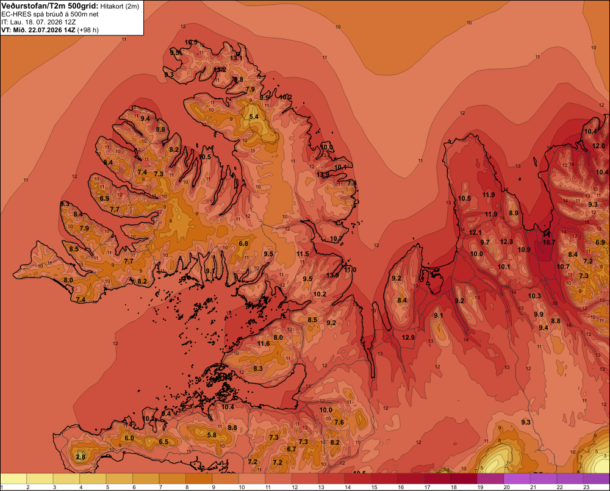Click legend swatch between 10 and 11
This screenshot has height=491, width=610.
[x=252, y=479]
